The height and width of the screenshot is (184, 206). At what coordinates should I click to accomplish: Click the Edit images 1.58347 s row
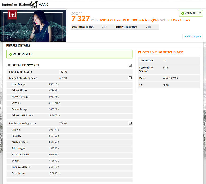(69, 149)
